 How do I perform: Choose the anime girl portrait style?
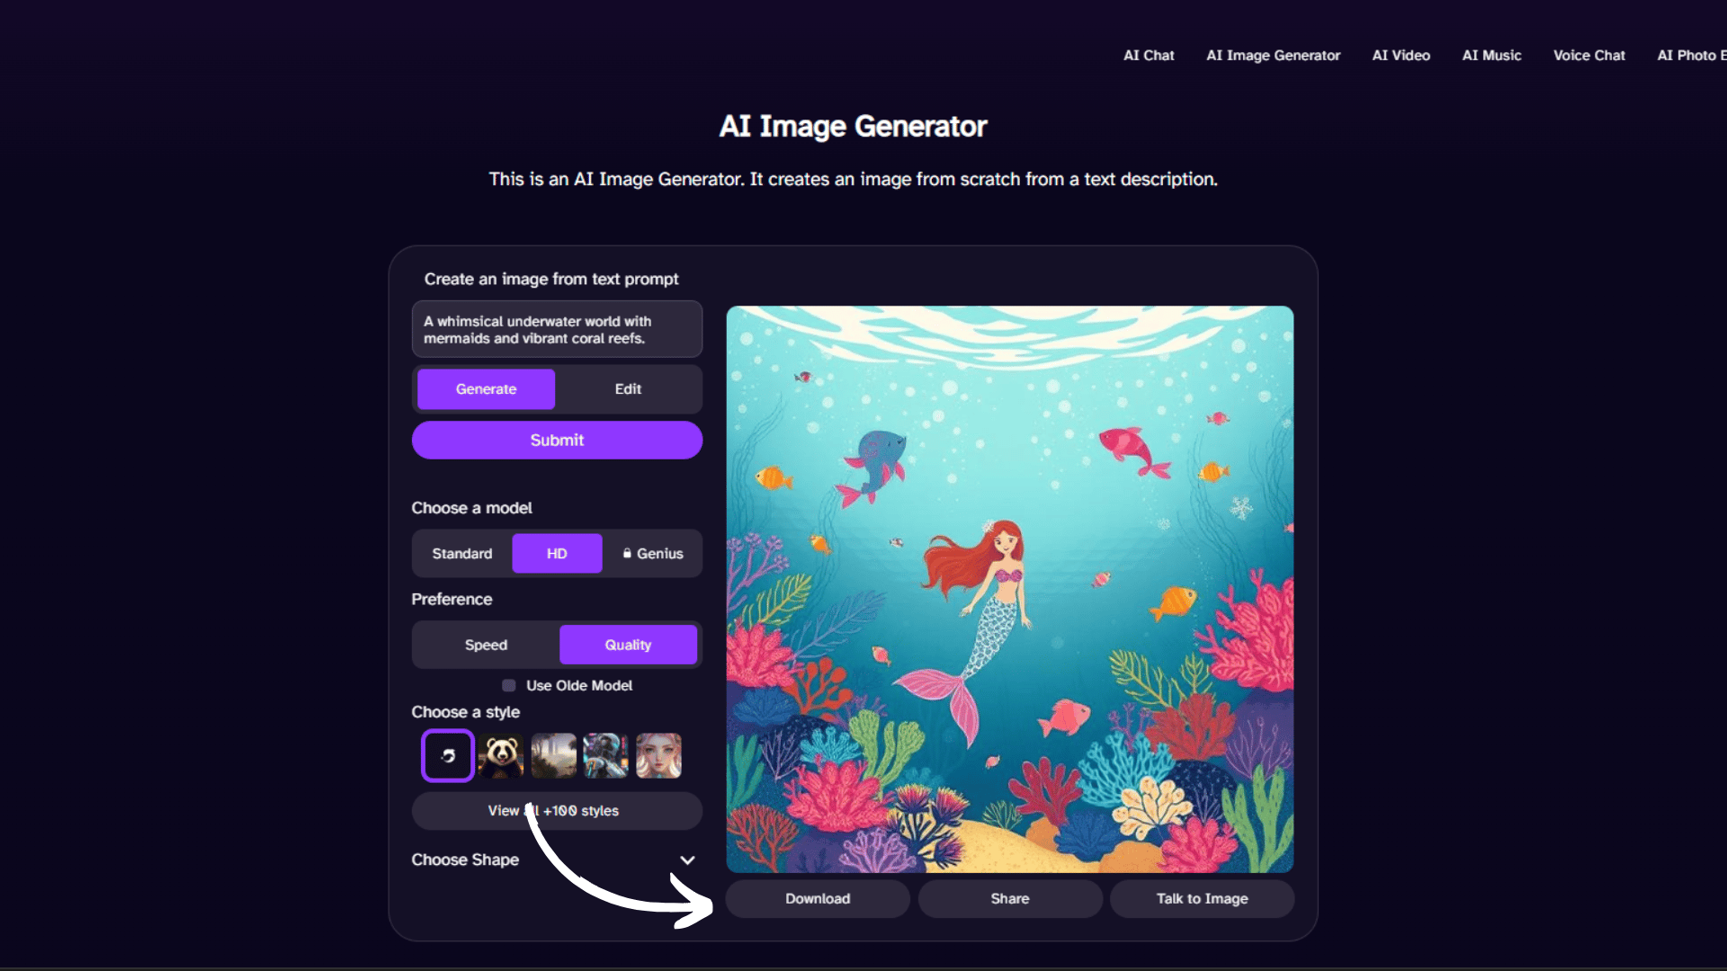659,756
